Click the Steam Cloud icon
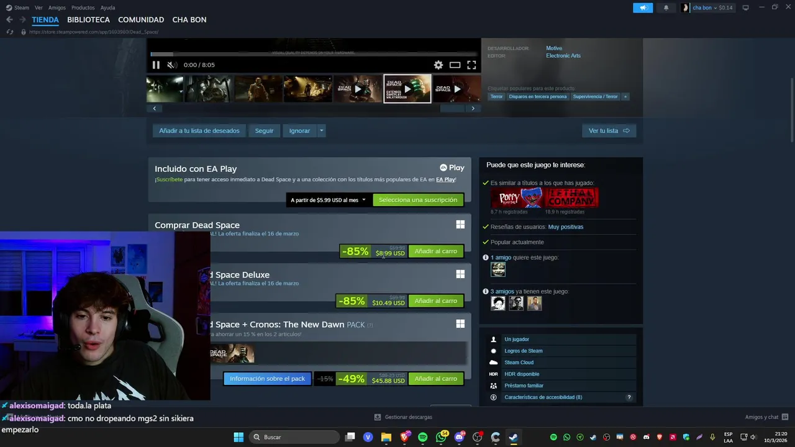The image size is (795, 447). point(494,363)
